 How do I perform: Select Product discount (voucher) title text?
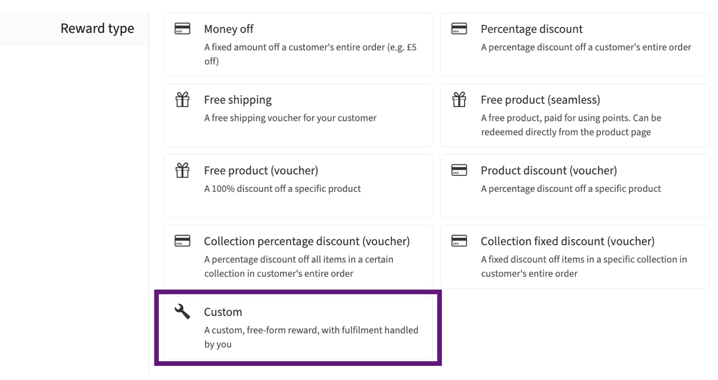coord(548,170)
